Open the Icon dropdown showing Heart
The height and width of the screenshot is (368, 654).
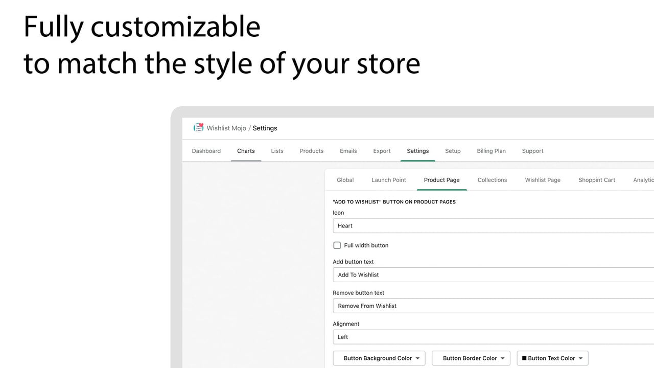point(493,226)
